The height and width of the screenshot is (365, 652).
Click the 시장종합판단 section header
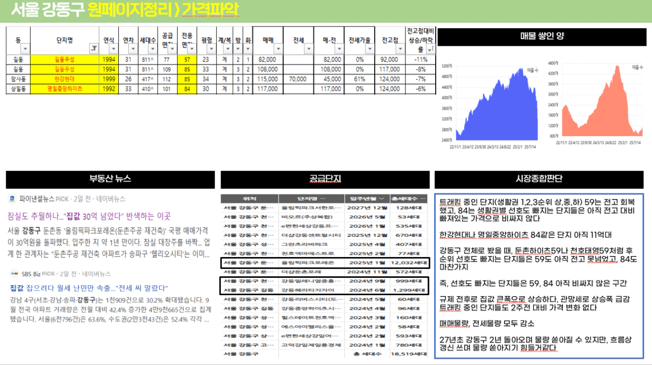tap(539, 179)
